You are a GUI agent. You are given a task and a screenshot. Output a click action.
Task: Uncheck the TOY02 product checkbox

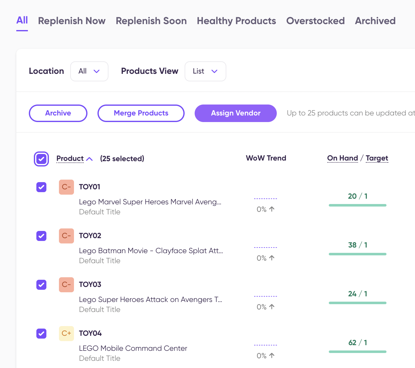(x=41, y=236)
